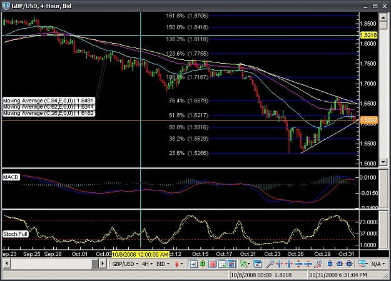The image size is (391, 281).
Task: Click the horizontal scrollbar right arrow
Action: pos(103,264)
